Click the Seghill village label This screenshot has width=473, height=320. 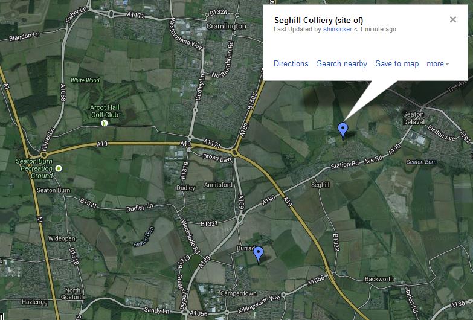pos(320,185)
